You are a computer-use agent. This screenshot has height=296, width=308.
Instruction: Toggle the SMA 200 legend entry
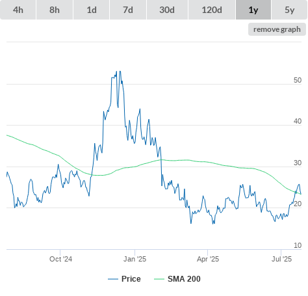tap(177, 279)
